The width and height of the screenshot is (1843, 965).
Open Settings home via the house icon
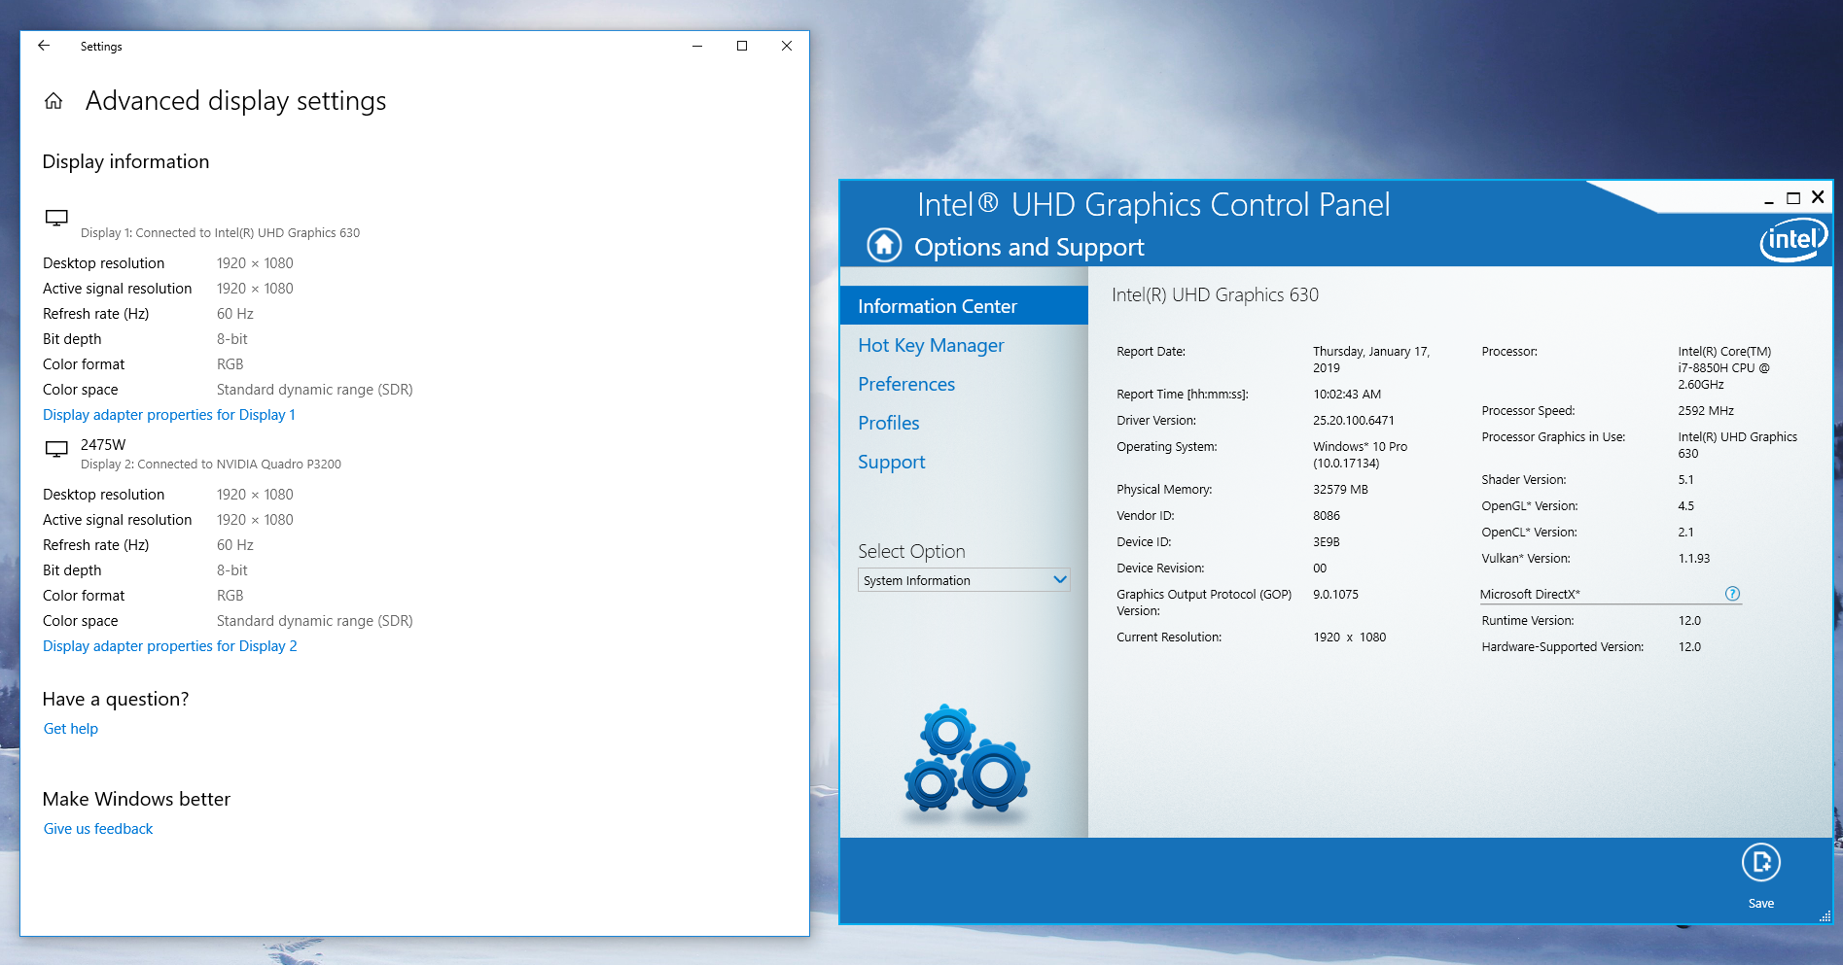coord(53,101)
